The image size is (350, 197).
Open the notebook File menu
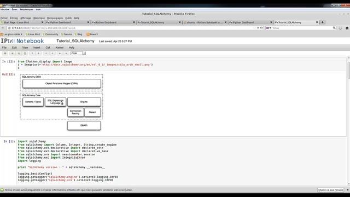tap(4, 48)
